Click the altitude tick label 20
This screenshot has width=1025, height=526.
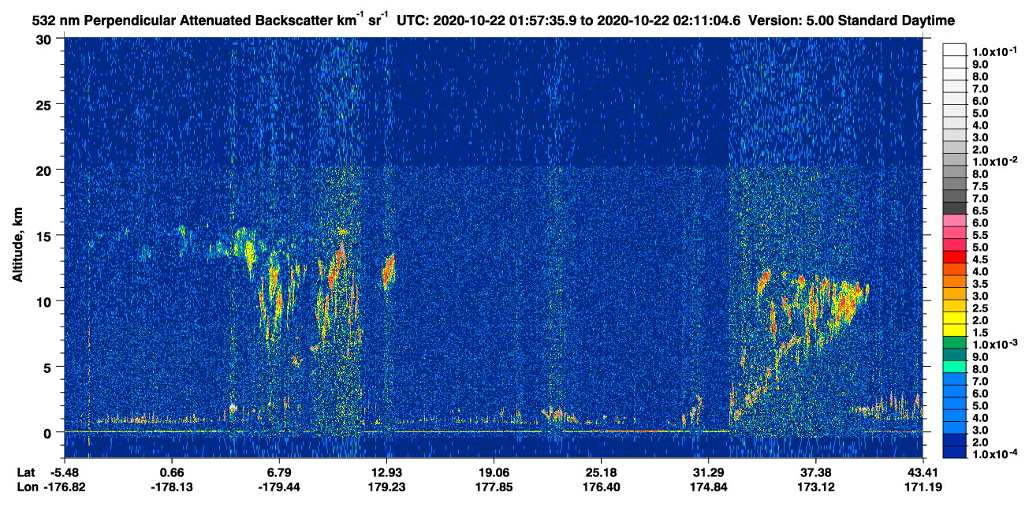tap(45, 170)
